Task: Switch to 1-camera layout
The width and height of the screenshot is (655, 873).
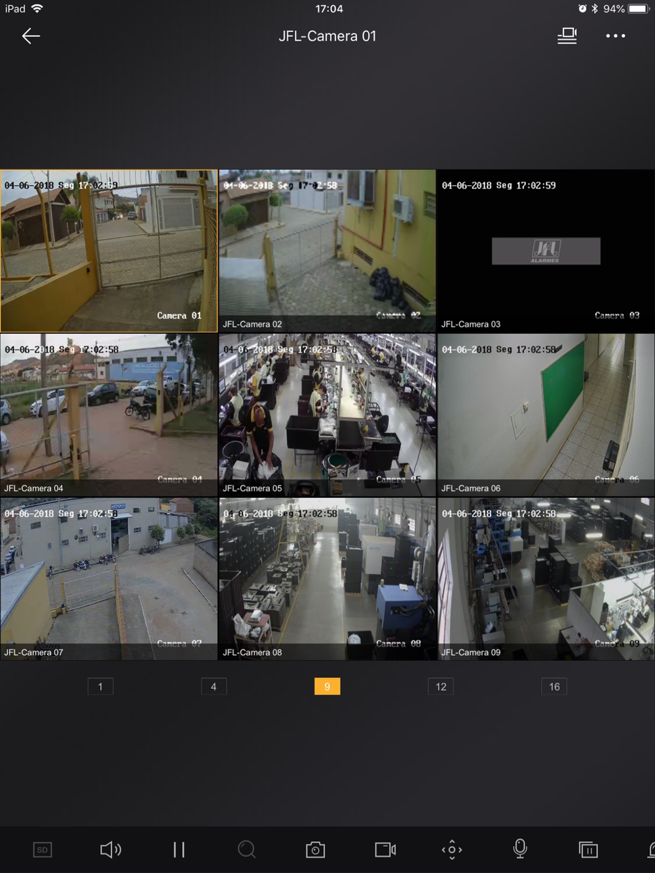Action: 100,686
